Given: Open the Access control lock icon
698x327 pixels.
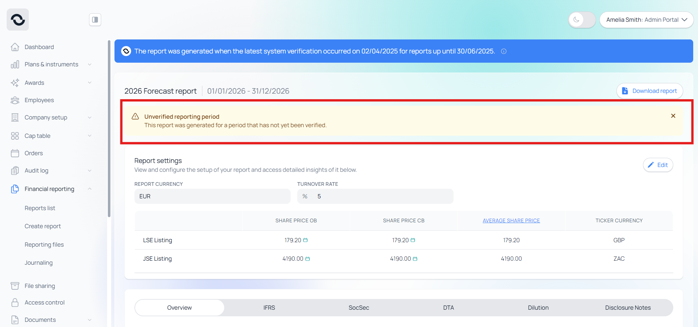Looking at the screenshot, I should (15, 303).
